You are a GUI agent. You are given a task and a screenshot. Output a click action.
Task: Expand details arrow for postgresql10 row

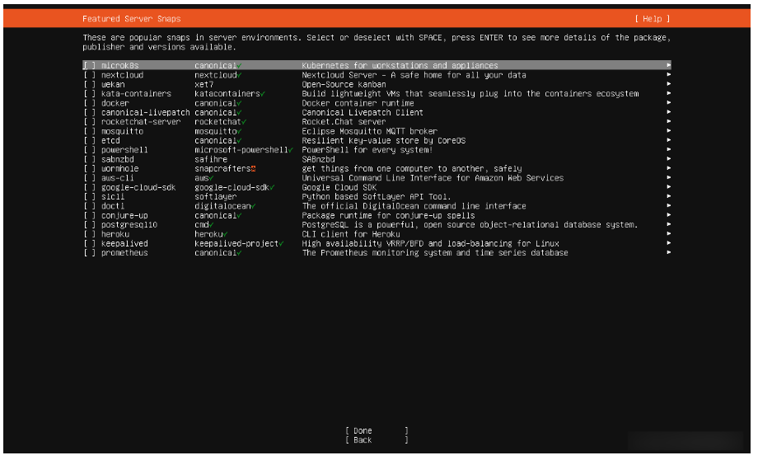668,225
